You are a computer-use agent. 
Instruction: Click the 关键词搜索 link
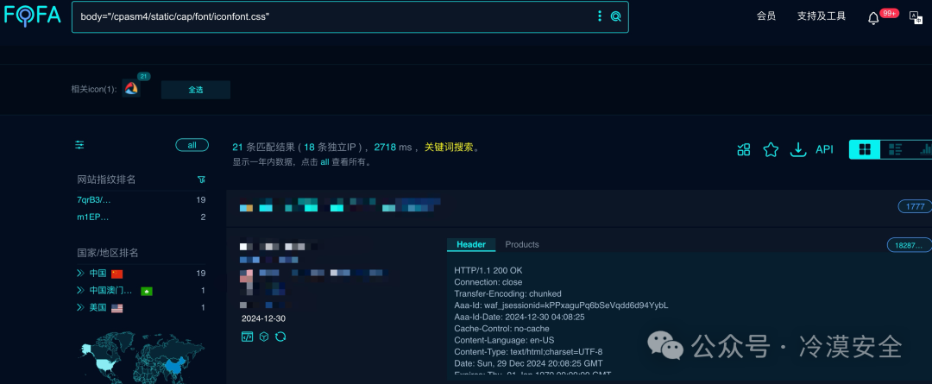pyautogui.click(x=449, y=148)
